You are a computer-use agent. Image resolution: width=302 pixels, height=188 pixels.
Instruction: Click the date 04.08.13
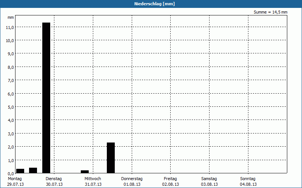[x=248, y=184]
